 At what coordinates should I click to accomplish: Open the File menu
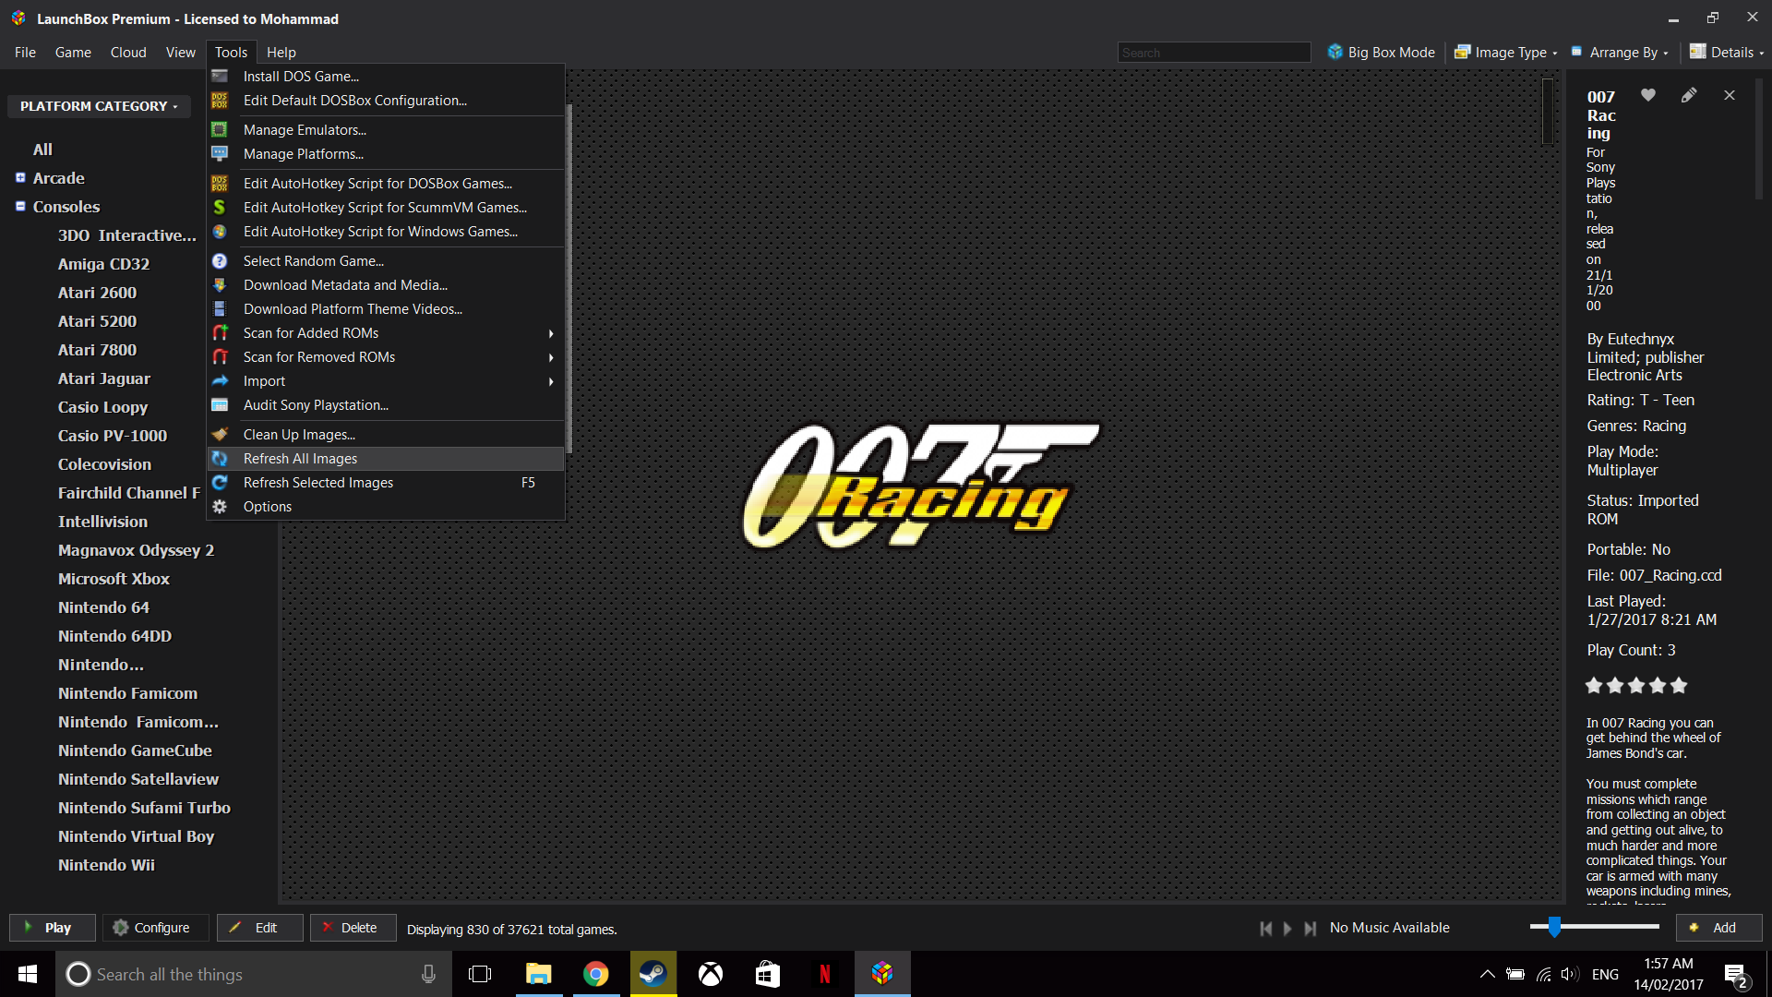coord(25,53)
